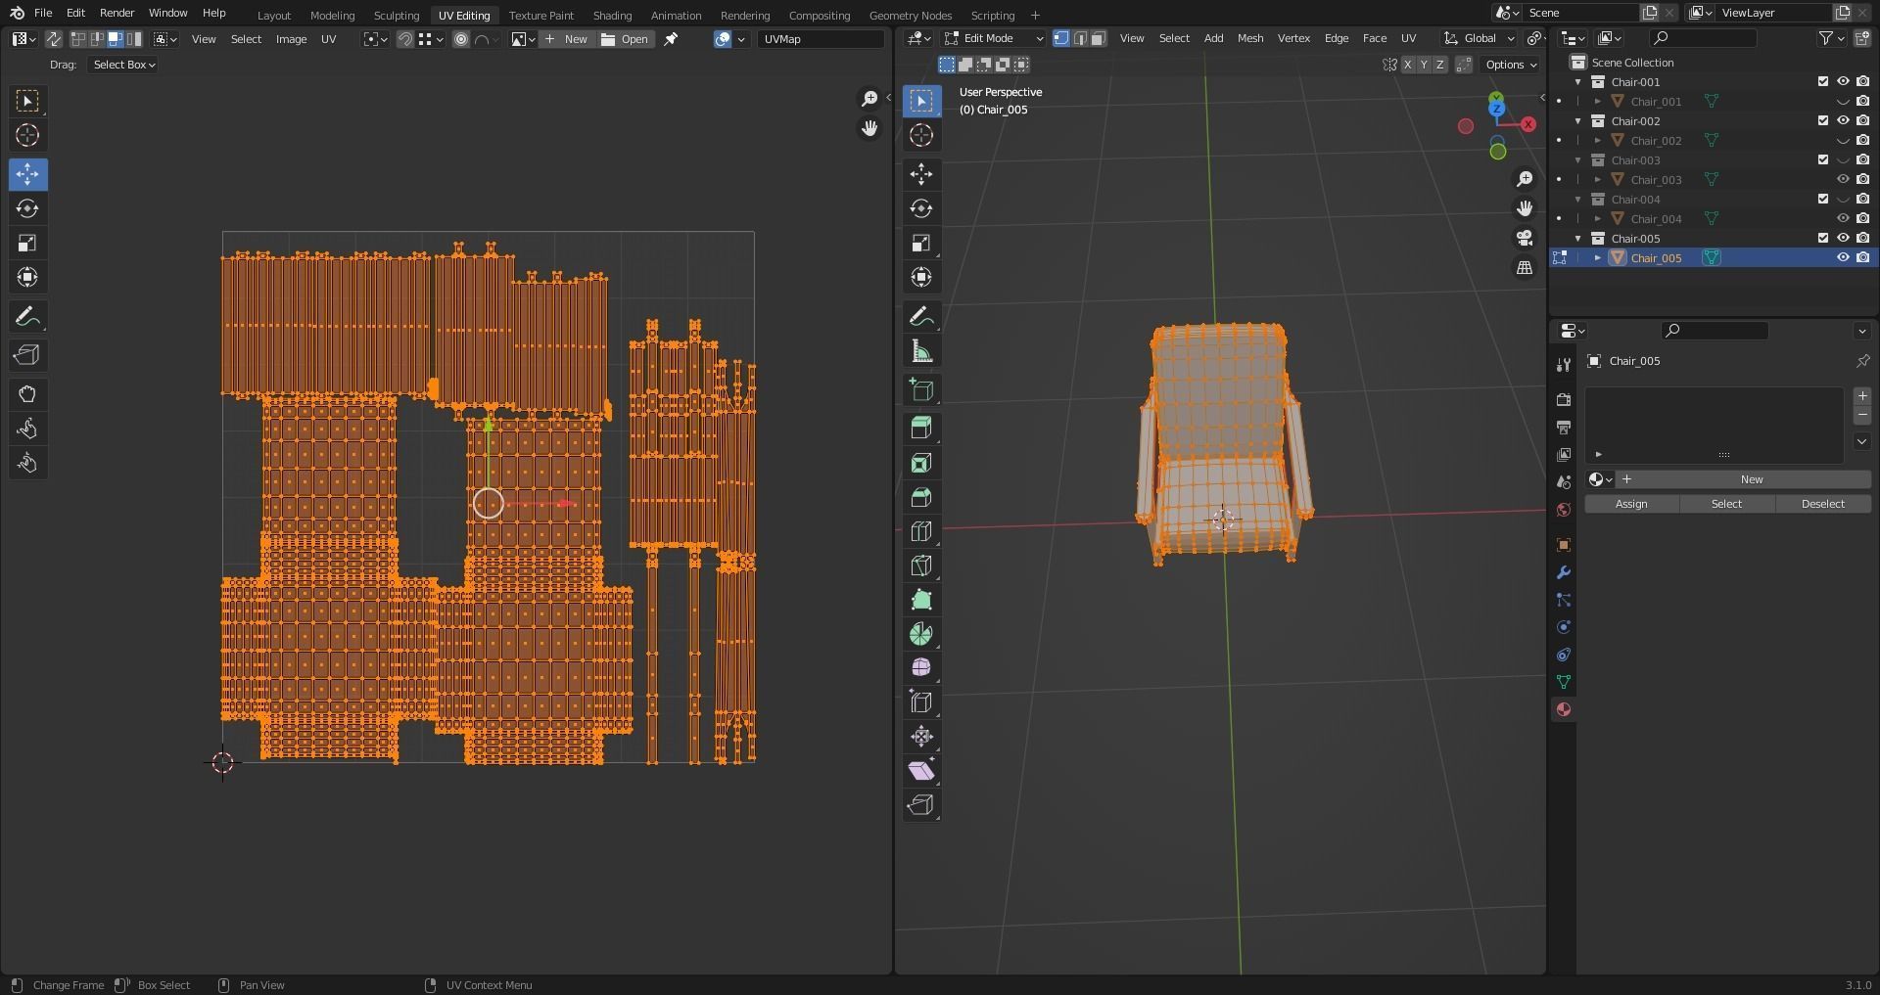Open the UV editor overlays dropdown arrow

point(741,39)
